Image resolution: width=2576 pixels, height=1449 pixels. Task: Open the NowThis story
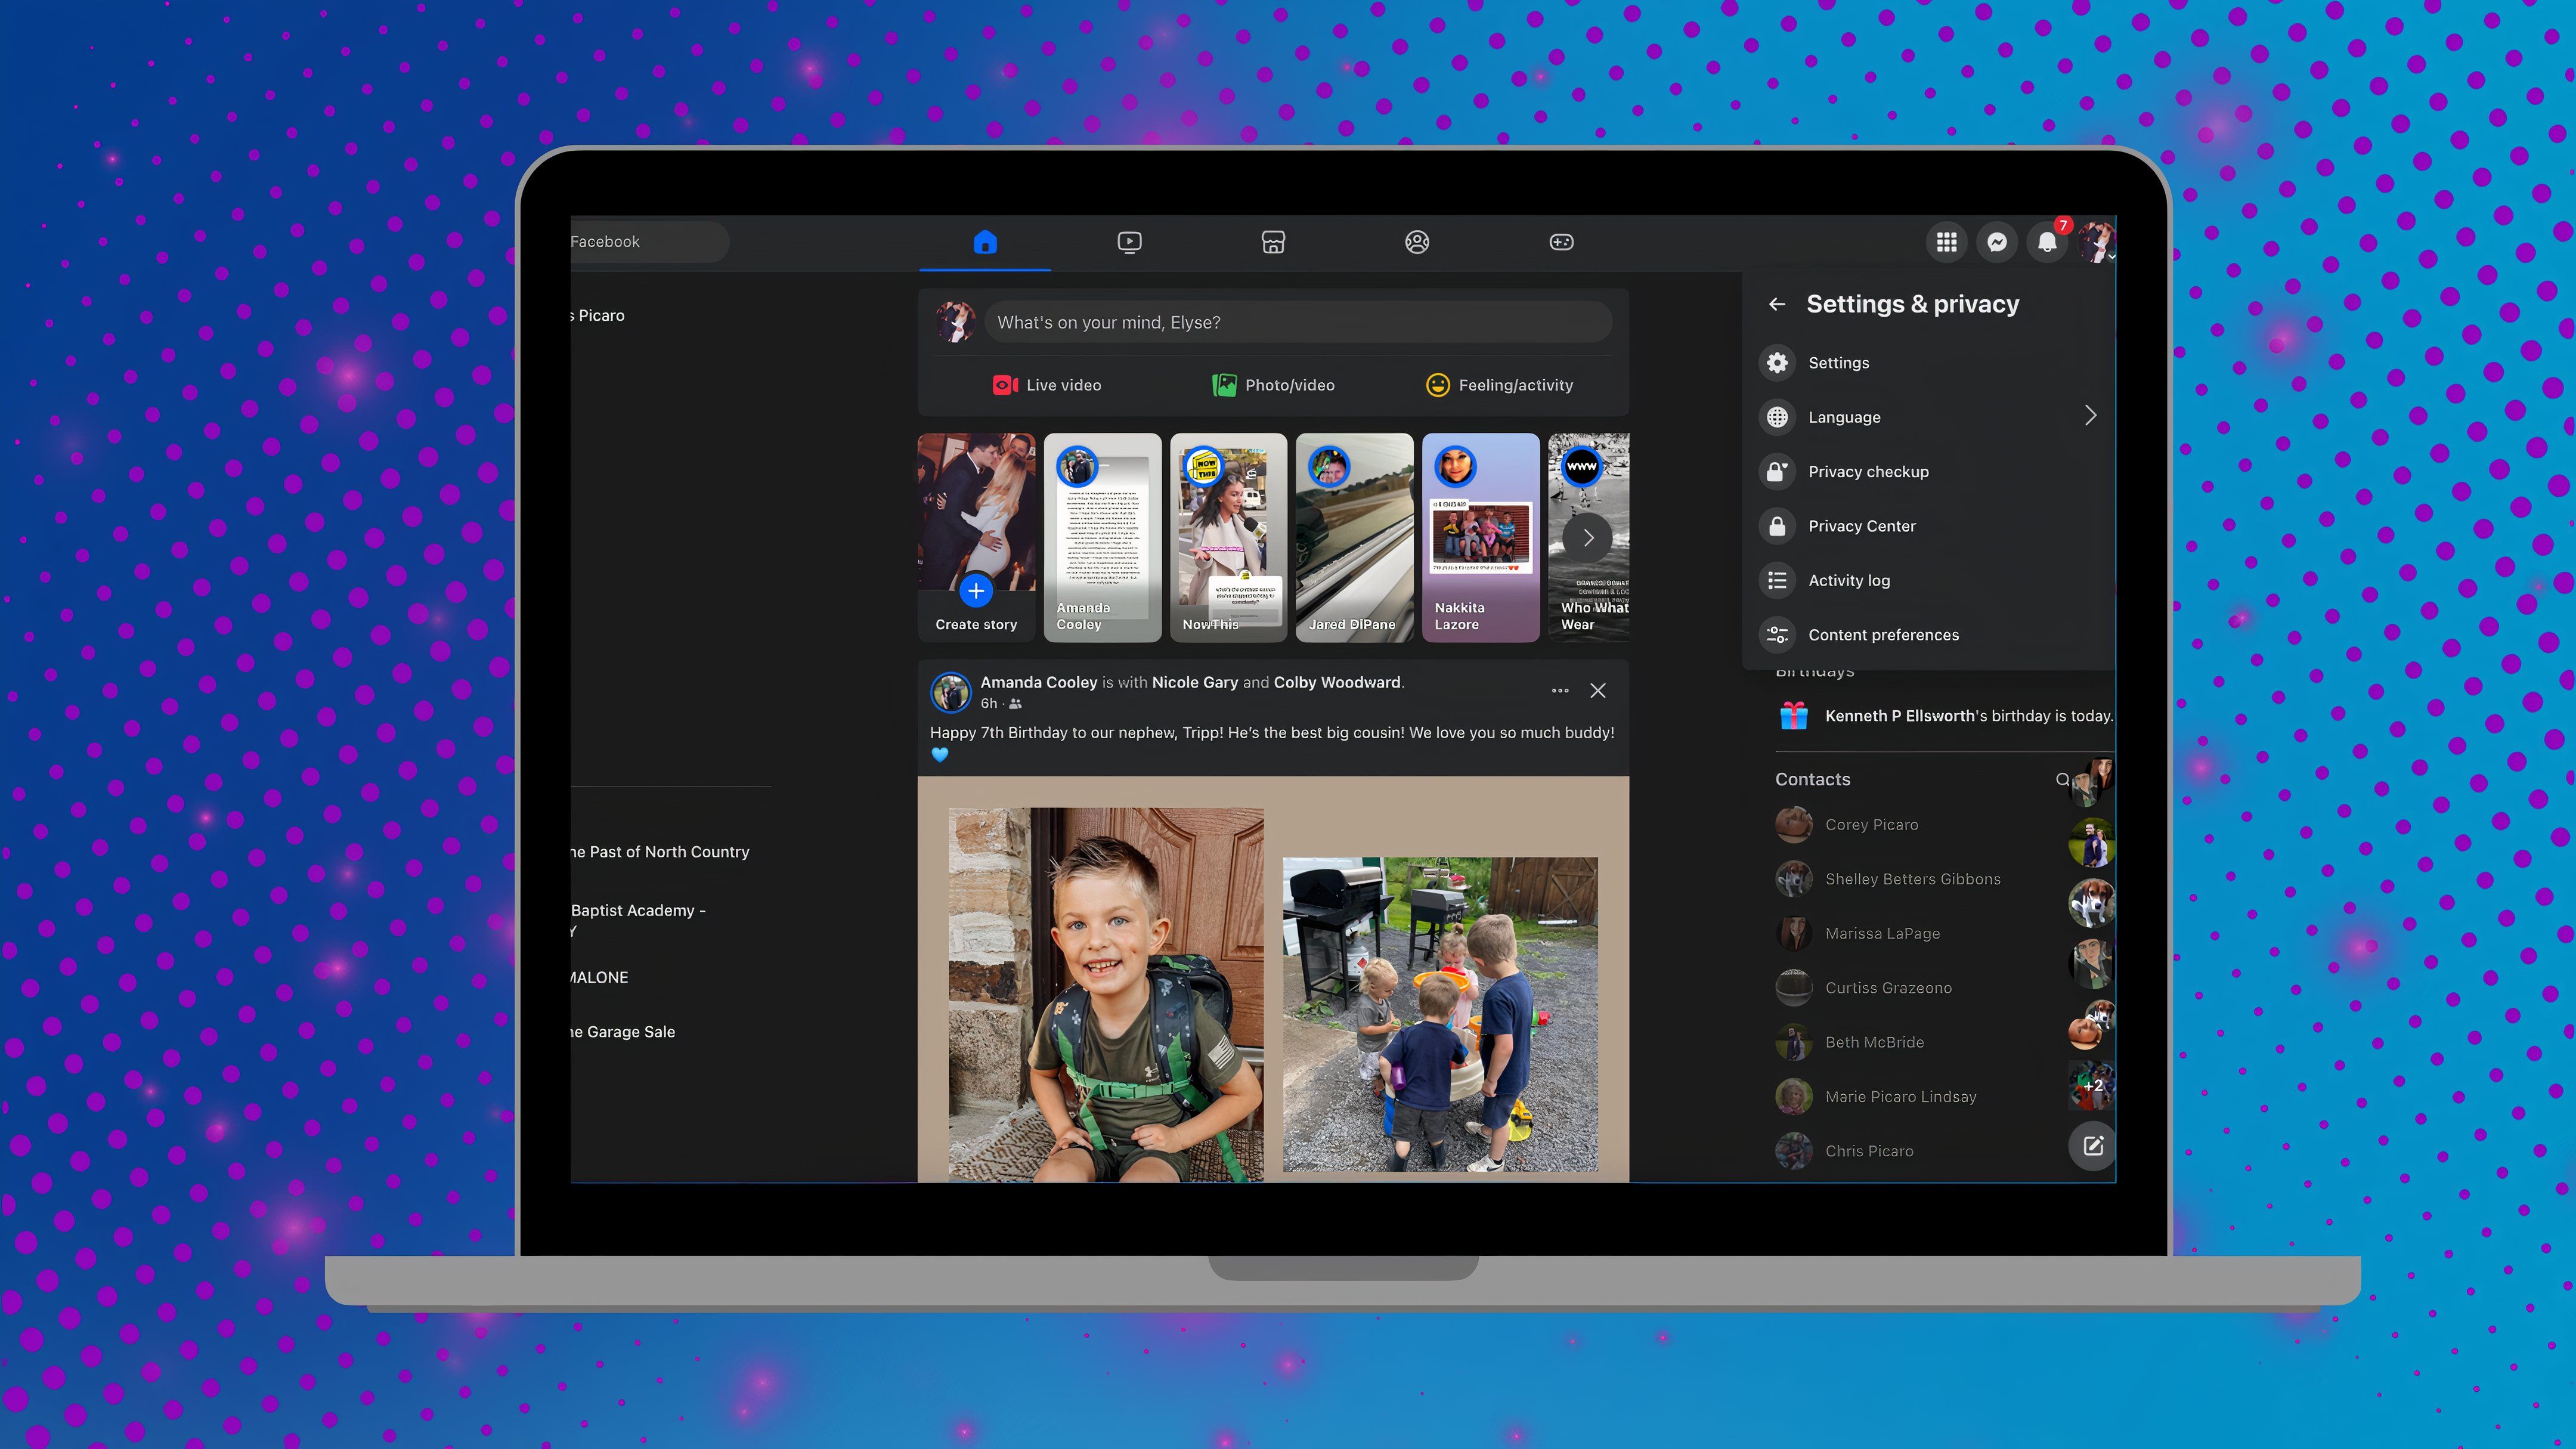click(x=1228, y=537)
